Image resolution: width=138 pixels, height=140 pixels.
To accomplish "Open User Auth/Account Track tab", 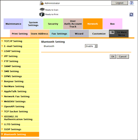I will pos(73,24).
